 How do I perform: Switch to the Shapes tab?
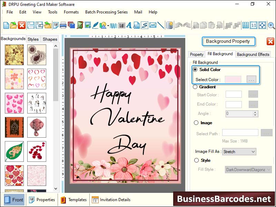click(50, 39)
